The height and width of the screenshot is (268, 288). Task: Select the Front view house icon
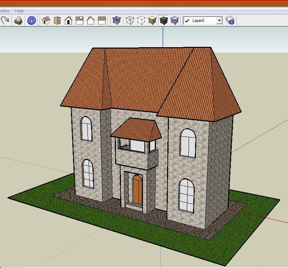point(68,21)
